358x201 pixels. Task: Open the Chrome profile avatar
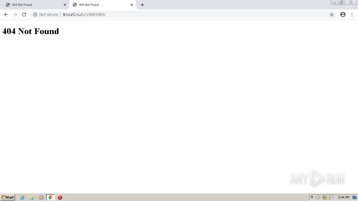click(343, 15)
